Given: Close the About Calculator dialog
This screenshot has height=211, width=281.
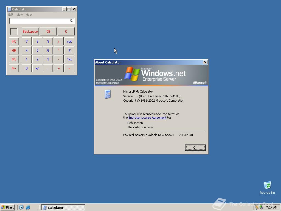Looking at the screenshot, I should pyautogui.click(x=205, y=62).
